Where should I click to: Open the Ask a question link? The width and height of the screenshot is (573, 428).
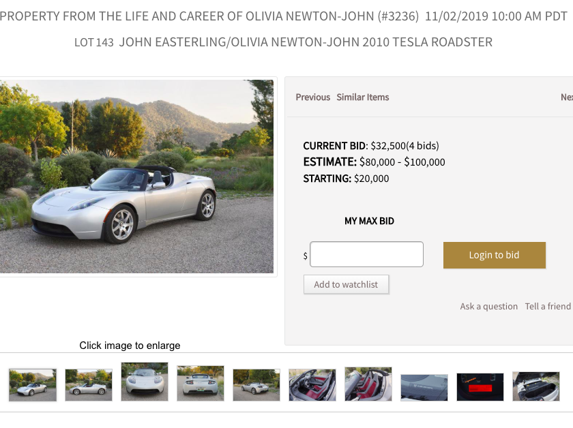489,307
